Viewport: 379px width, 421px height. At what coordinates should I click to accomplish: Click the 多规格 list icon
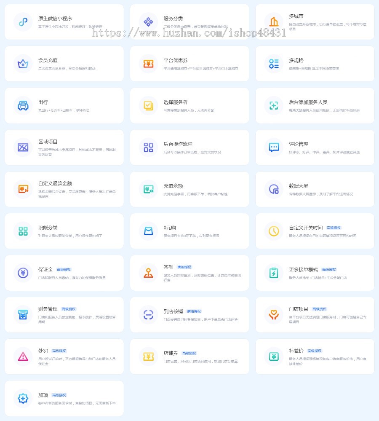[274, 64]
